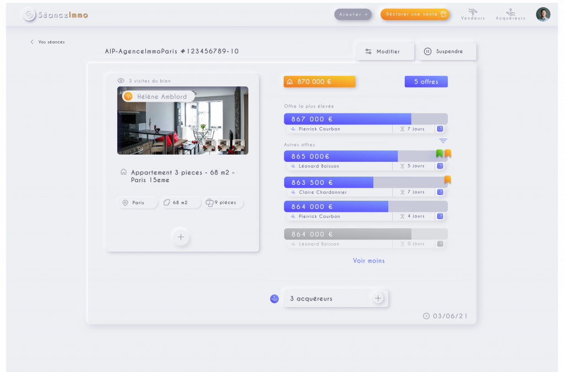Open the profile avatar menu
564x372 pixels.
pyautogui.click(x=543, y=14)
